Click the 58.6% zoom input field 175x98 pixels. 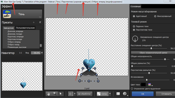36,53
